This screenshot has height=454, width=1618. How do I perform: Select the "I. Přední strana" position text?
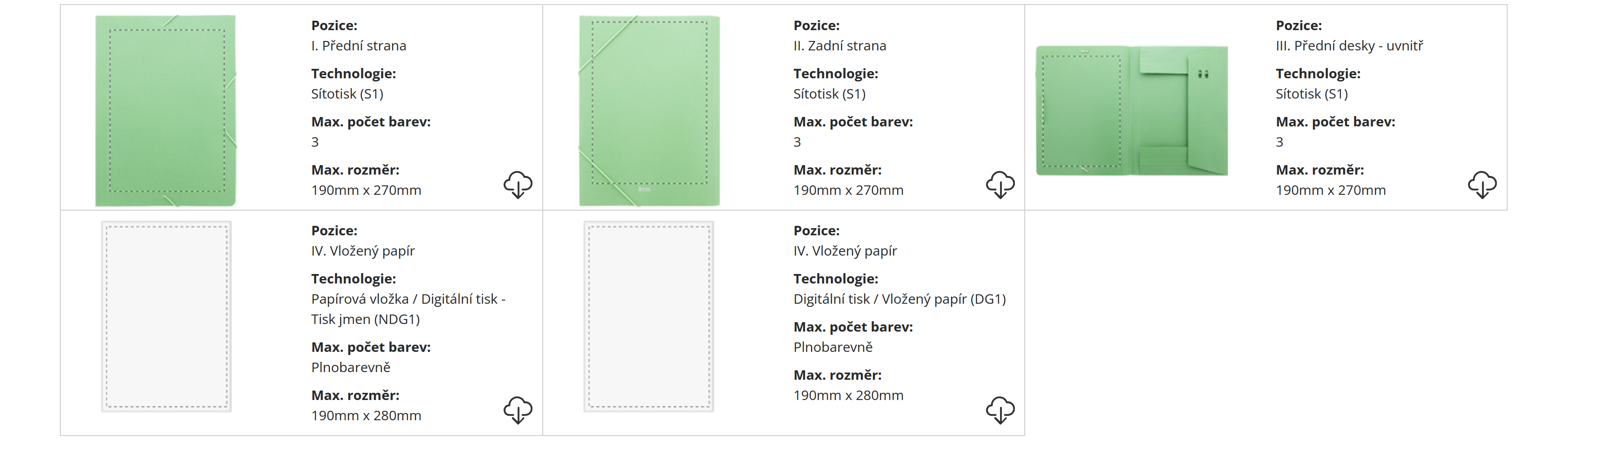tap(359, 46)
